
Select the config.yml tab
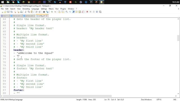coord(42,16)
